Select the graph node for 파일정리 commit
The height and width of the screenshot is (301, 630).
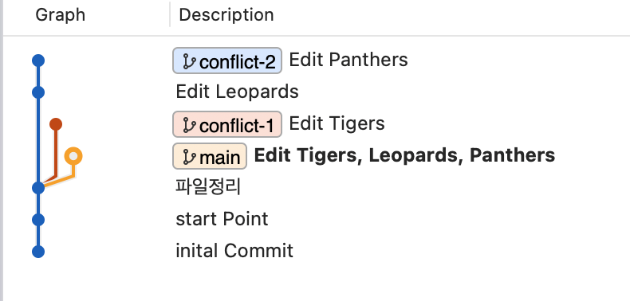point(38,188)
